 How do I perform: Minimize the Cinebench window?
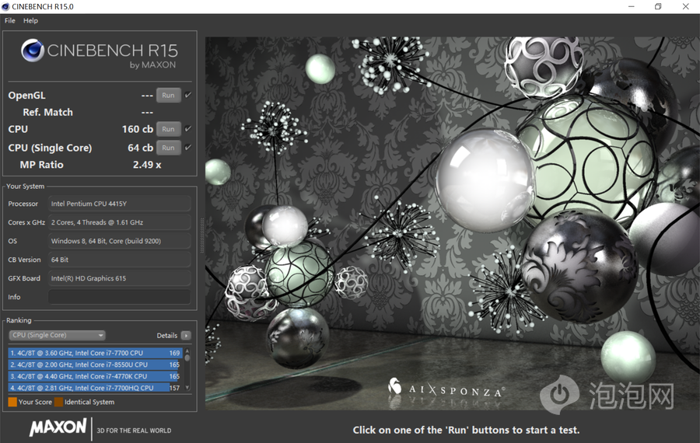click(x=630, y=7)
